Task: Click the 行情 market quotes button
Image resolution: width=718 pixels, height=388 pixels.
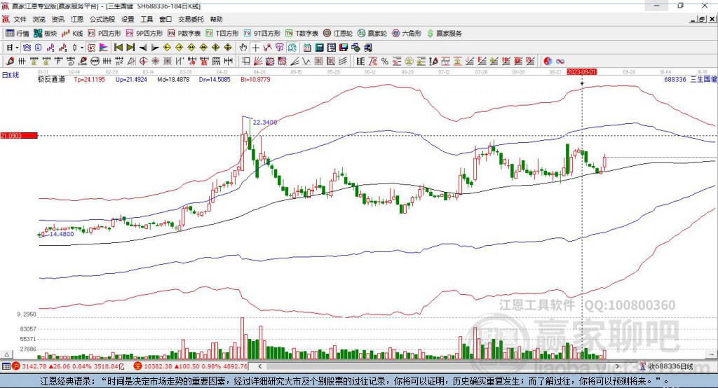Action: (x=18, y=34)
